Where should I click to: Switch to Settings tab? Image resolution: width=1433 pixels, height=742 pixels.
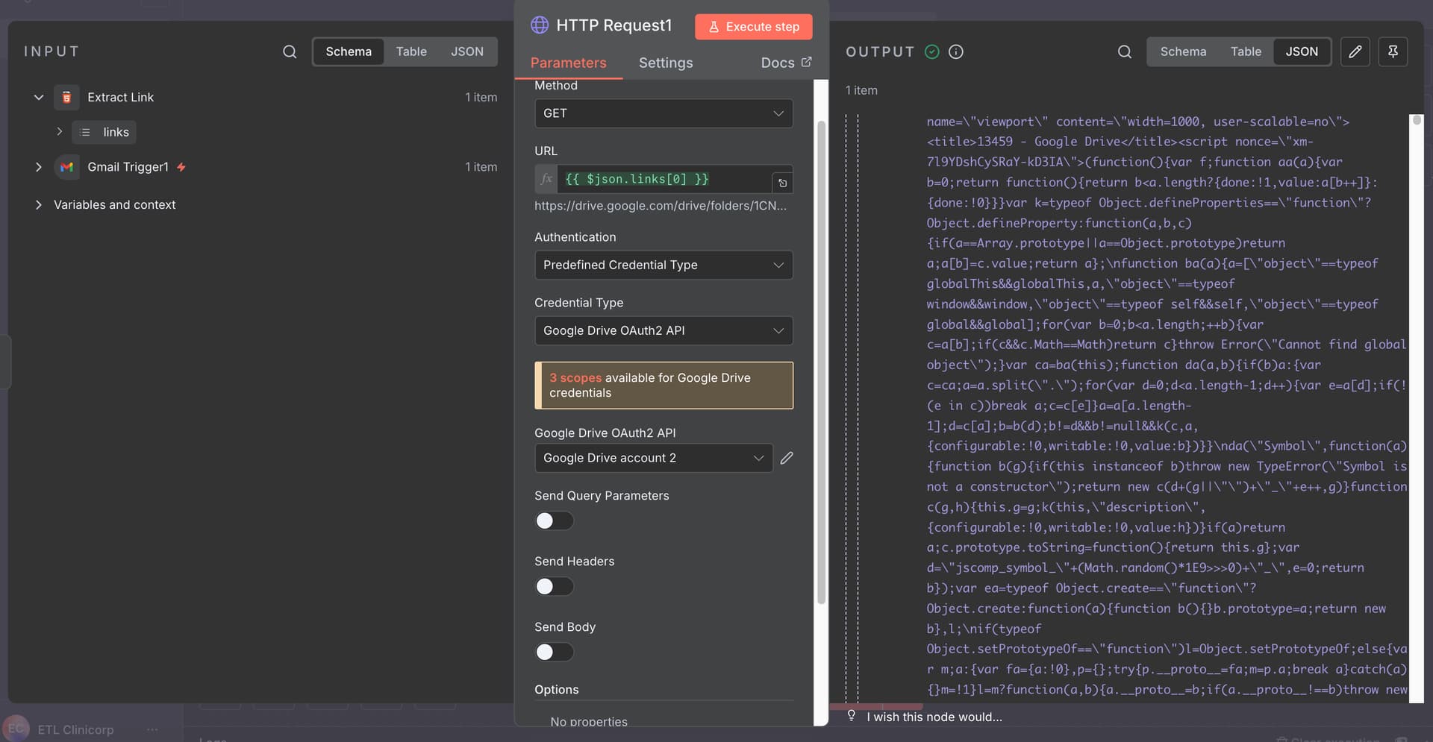click(666, 63)
